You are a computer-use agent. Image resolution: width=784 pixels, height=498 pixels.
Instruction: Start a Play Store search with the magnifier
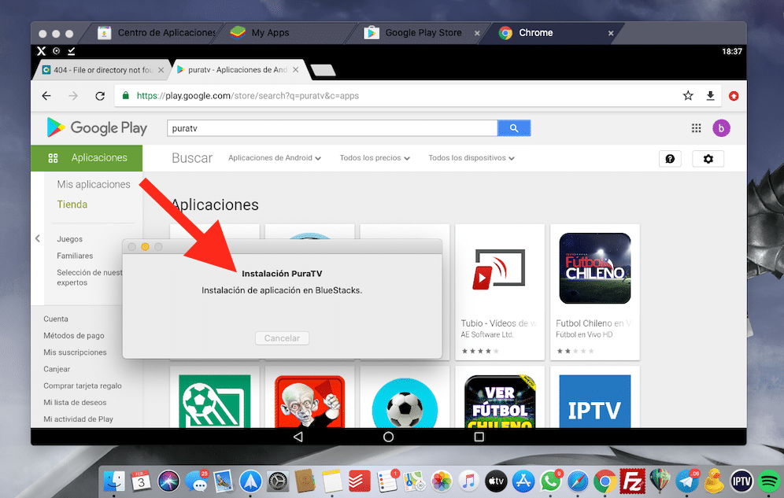coord(513,127)
